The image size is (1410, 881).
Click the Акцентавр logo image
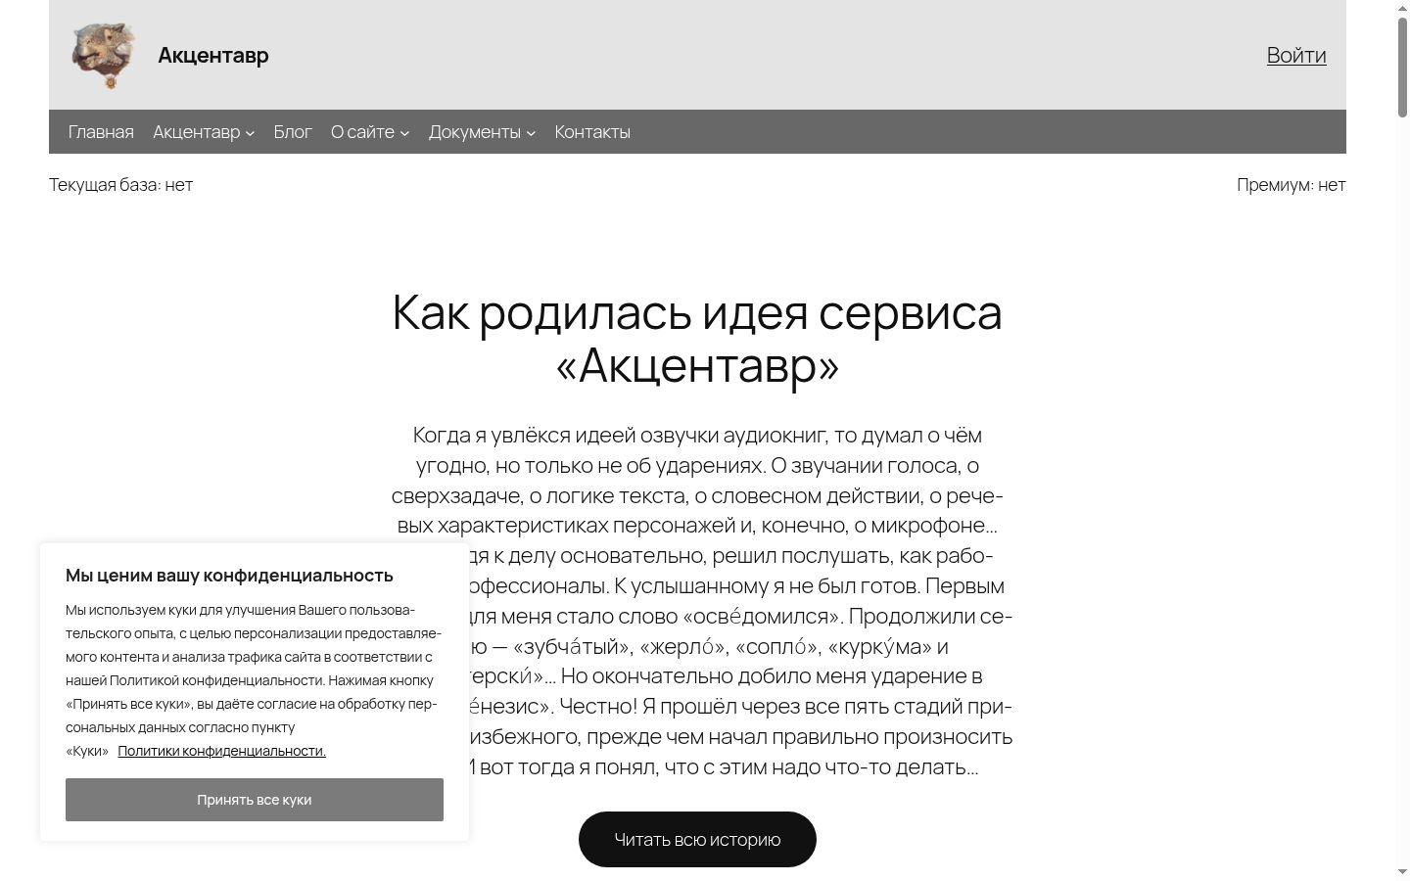point(103,55)
